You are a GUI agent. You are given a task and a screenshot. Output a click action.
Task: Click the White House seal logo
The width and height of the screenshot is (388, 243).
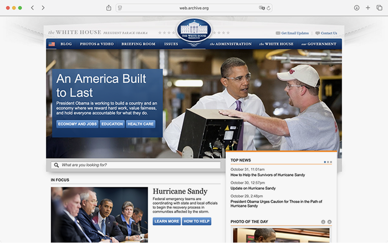click(194, 31)
